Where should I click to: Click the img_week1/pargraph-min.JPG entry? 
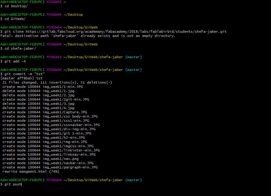pyautogui.click(x=70, y=168)
